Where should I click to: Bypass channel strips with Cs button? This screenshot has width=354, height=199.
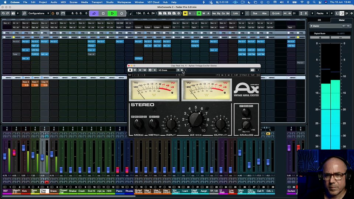click(x=223, y=13)
